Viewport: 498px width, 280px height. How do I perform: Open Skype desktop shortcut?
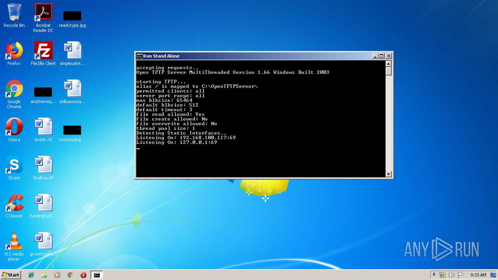[x=14, y=168]
